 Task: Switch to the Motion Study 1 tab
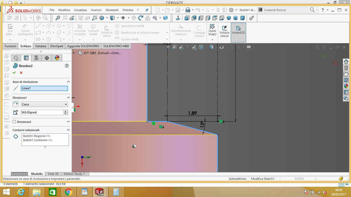(x=74, y=174)
